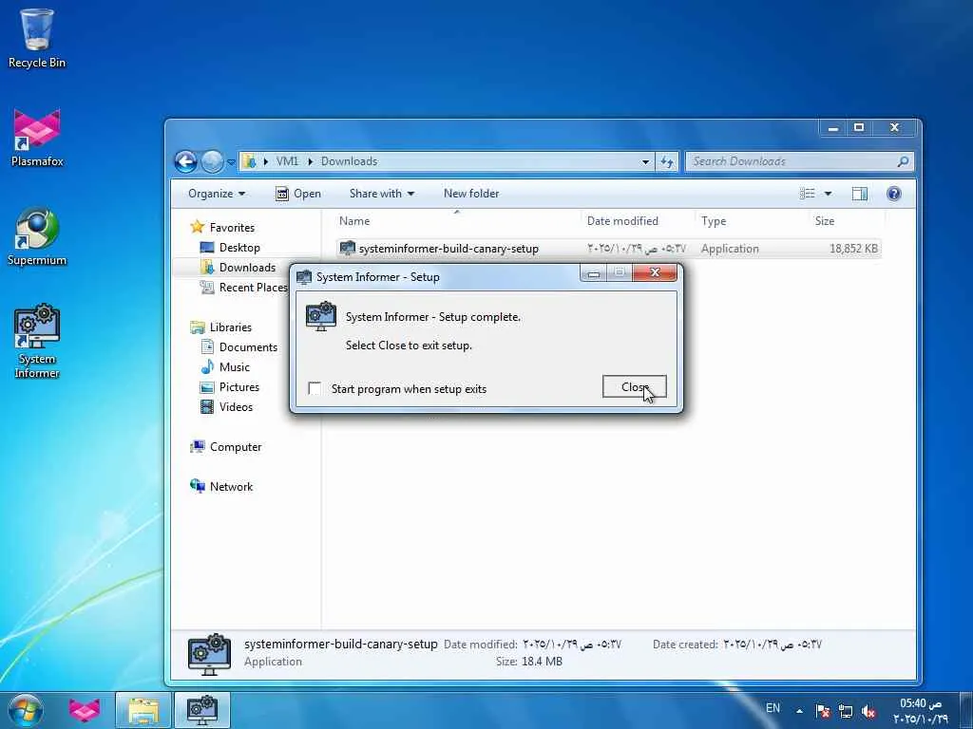
Task: Open the Organize dropdown menu
Action: click(217, 194)
